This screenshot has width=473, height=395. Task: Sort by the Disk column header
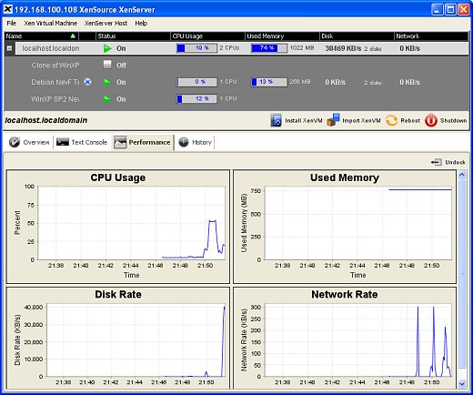[357, 35]
